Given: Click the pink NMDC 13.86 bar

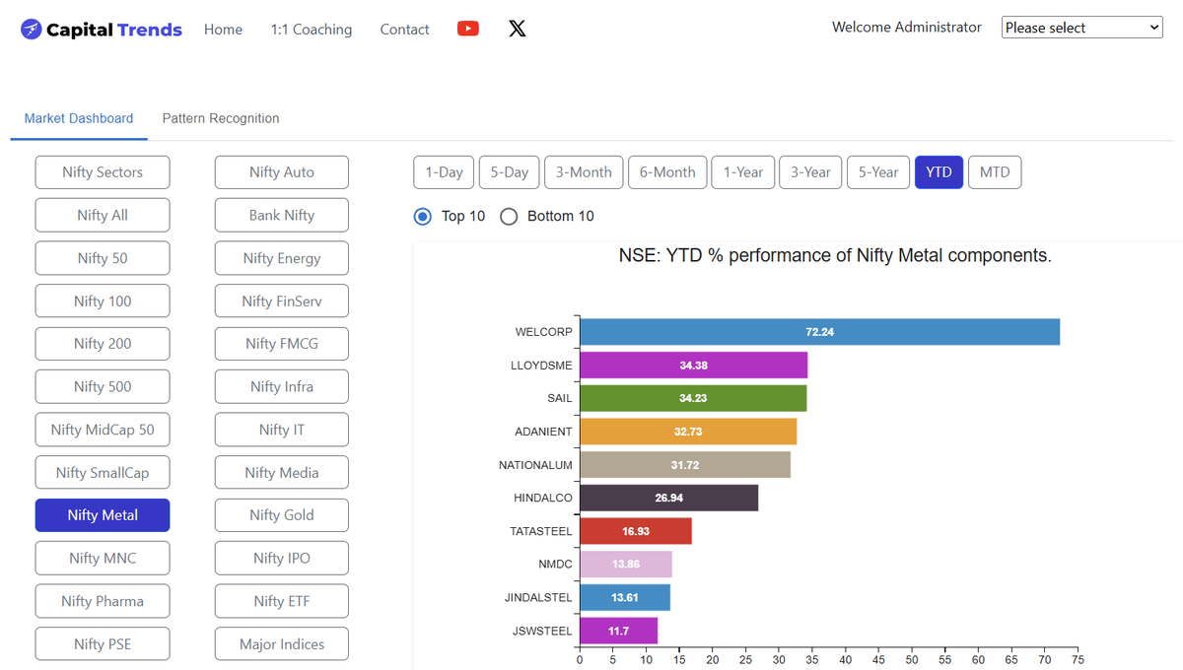Looking at the screenshot, I should (626, 565).
